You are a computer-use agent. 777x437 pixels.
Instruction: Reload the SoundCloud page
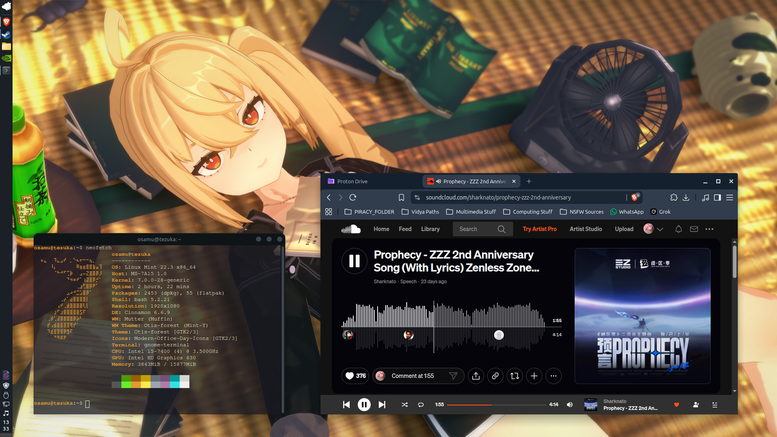click(x=353, y=197)
